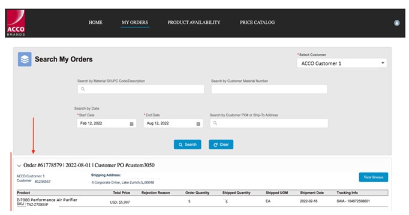Focus the Customer Material Number field
Screen dimensions: 409x215
click(x=269, y=89)
